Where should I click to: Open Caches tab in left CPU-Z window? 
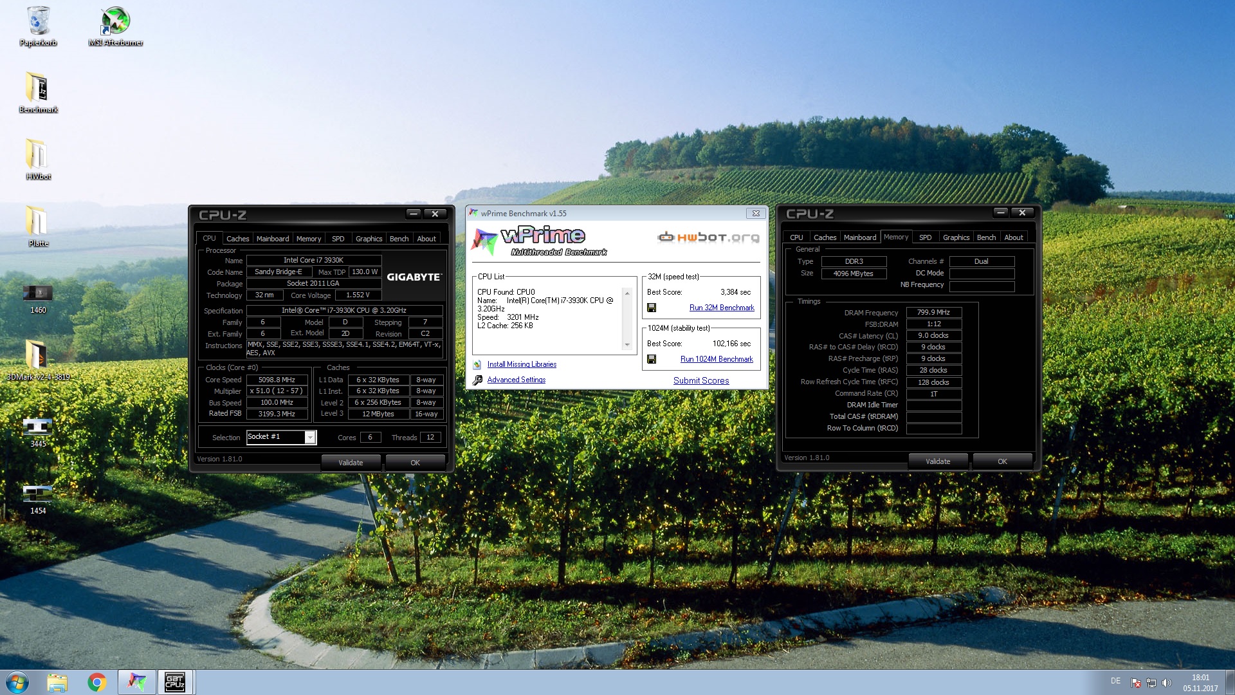tap(237, 239)
